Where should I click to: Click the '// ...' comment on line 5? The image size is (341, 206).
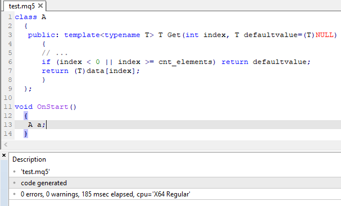54,53
